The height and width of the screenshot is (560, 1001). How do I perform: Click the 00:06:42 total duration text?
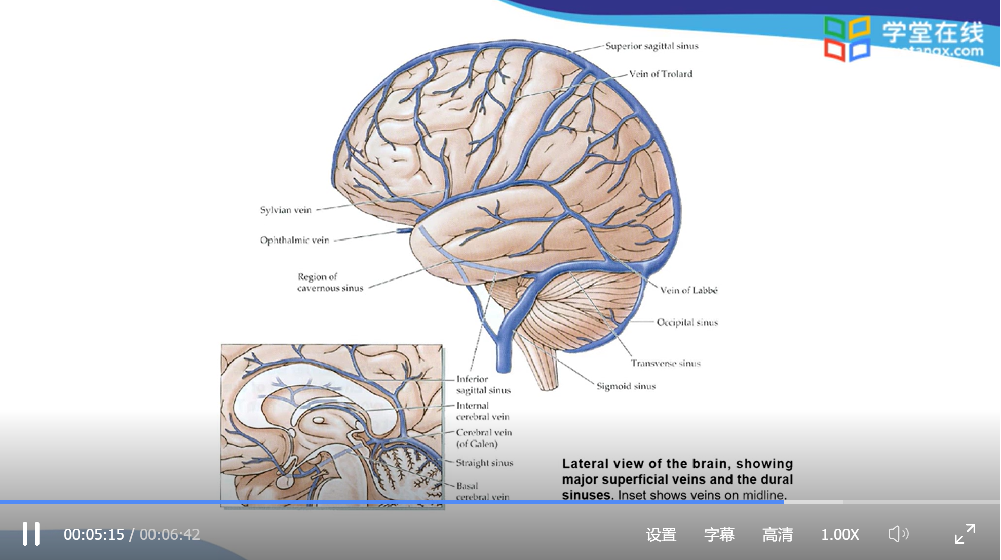pyautogui.click(x=170, y=535)
